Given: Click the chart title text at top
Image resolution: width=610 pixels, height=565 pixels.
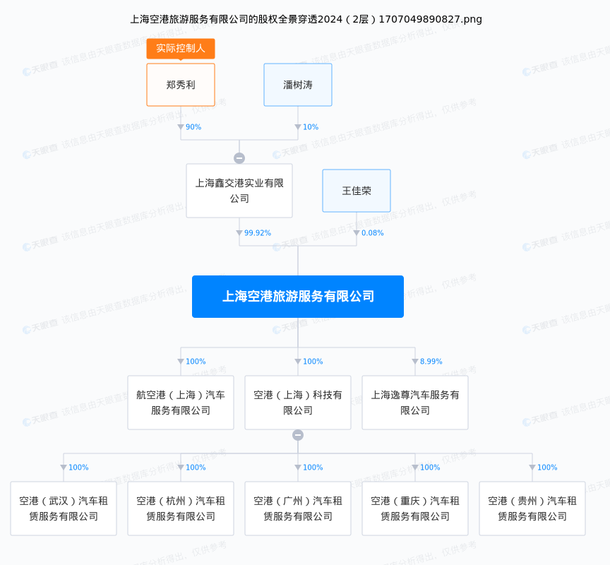Looking at the screenshot, I should click(x=306, y=19).
